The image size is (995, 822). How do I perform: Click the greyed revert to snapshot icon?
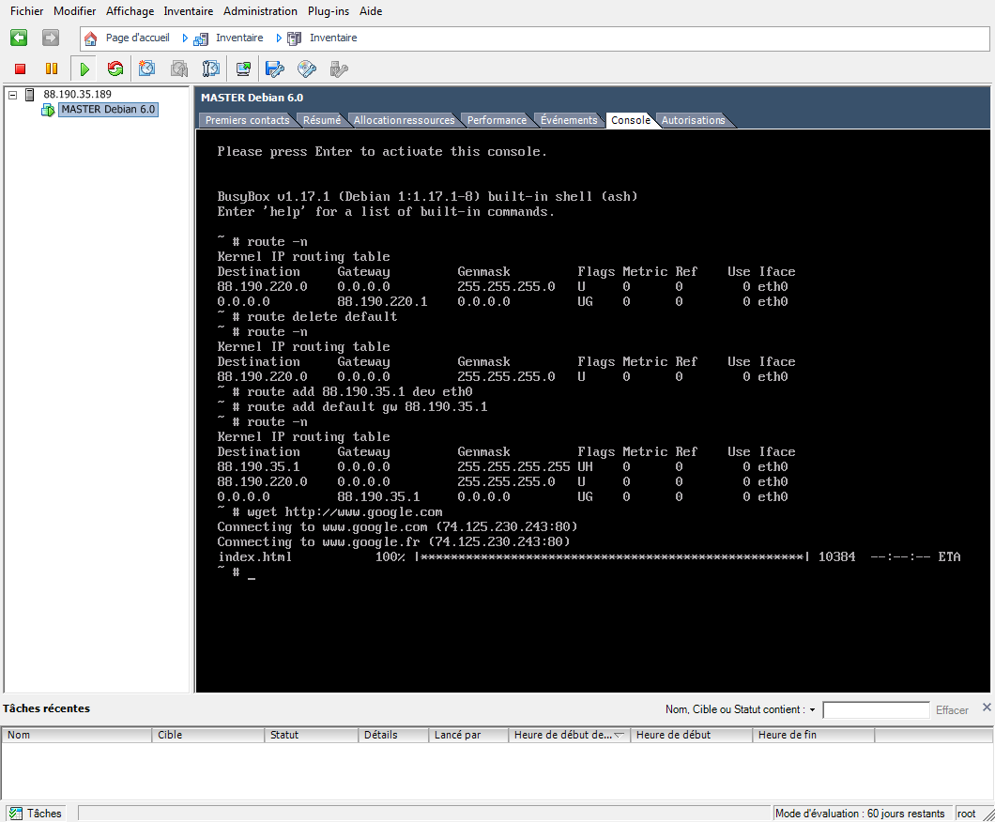coord(179,68)
